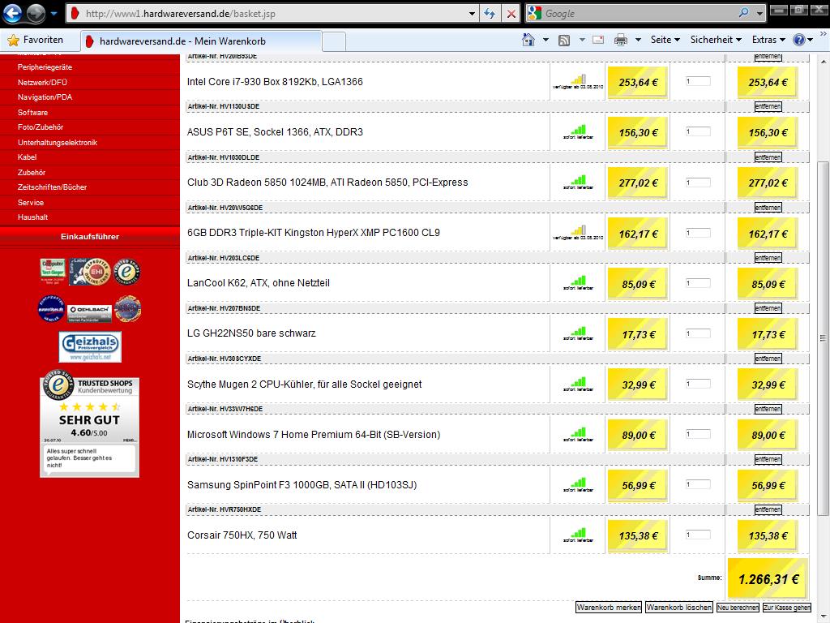Viewport: 830px width, 623px height.
Task: Click the Trusted Shops seal with 'e' logo
Action: point(127,271)
